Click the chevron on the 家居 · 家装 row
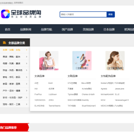The image size is (134, 134). [26, 84]
